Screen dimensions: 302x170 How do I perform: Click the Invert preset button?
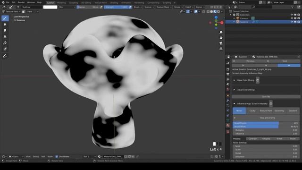point(279,139)
